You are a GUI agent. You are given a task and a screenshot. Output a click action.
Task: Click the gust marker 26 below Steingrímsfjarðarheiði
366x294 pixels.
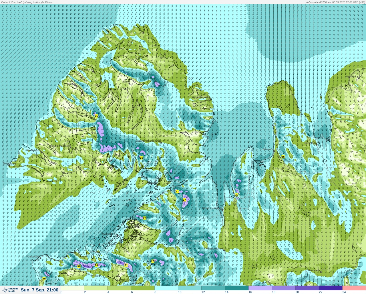click(142, 158)
